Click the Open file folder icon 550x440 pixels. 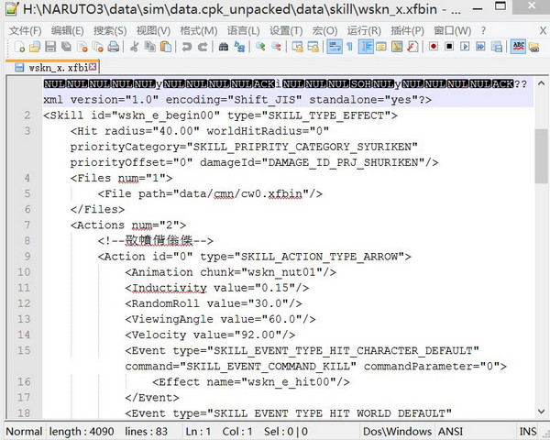click(35, 47)
